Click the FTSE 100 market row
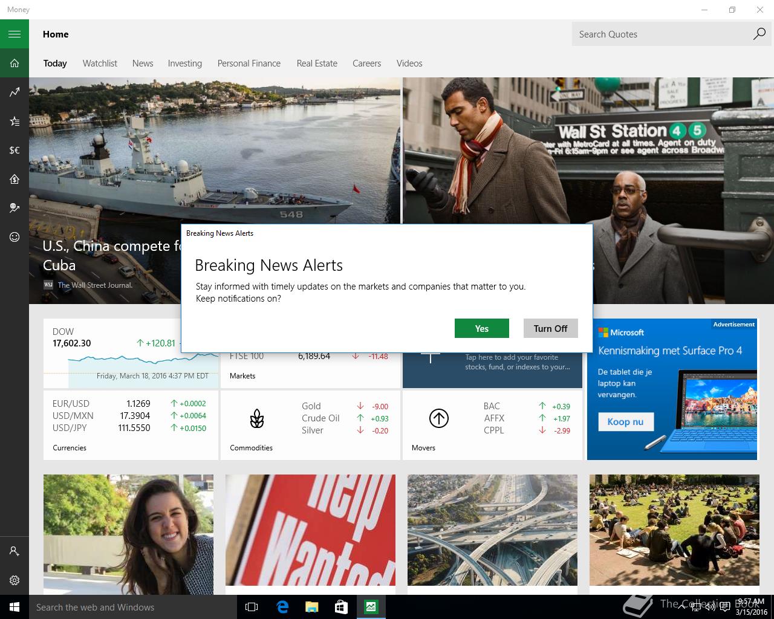 [x=309, y=357]
